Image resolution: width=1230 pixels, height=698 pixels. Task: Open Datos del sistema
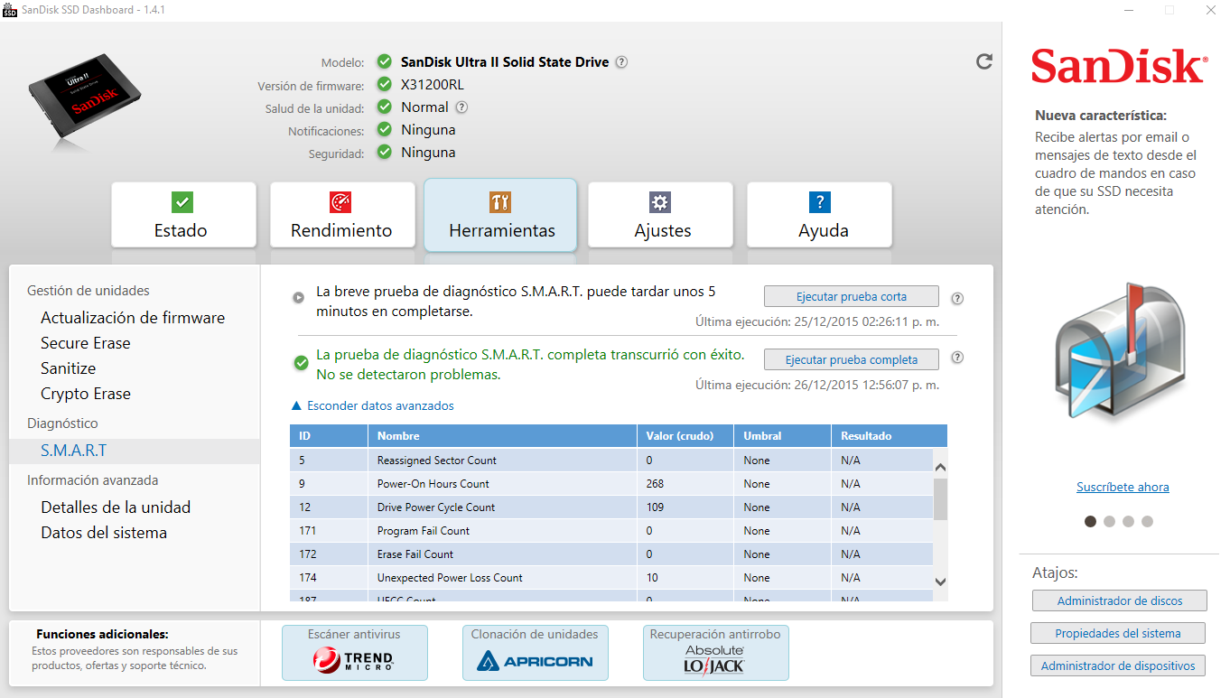point(104,533)
